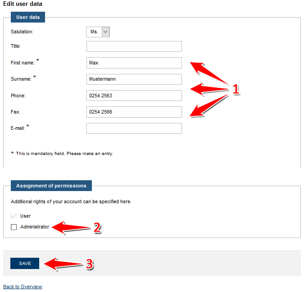Click the empty Title input field
The width and height of the screenshot is (304, 292).
tap(134, 46)
